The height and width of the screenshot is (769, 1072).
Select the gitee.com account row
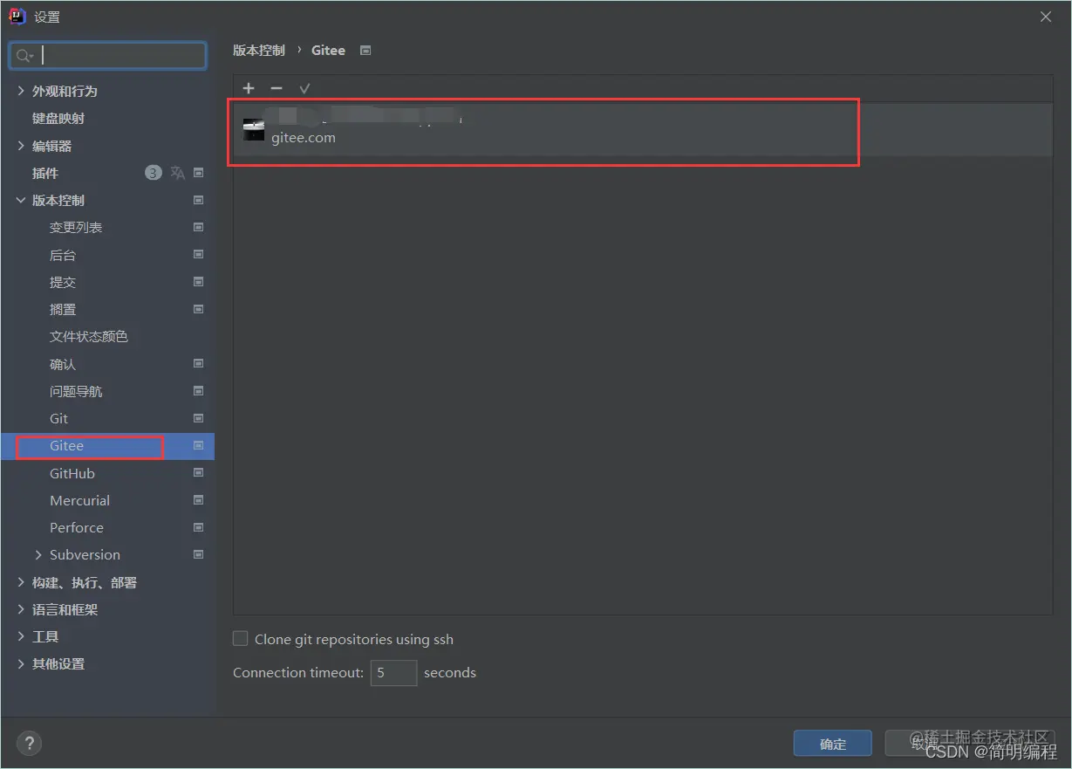pyautogui.click(x=643, y=130)
